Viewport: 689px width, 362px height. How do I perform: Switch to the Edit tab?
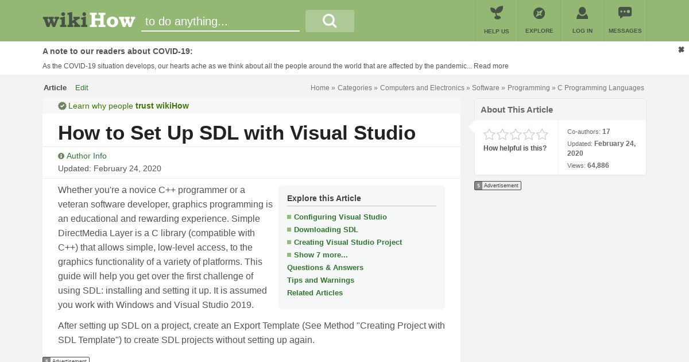82,88
